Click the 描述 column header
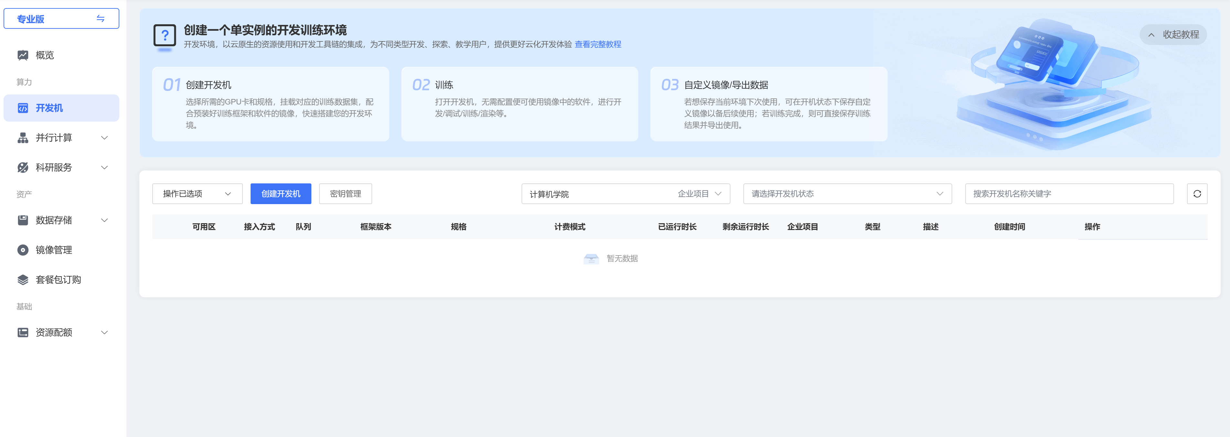Screen dimensions: 1230x437 tap(931, 227)
